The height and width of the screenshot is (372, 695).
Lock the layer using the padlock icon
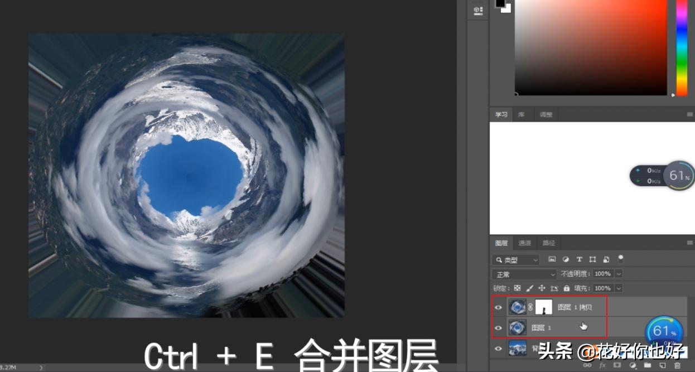point(567,288)
